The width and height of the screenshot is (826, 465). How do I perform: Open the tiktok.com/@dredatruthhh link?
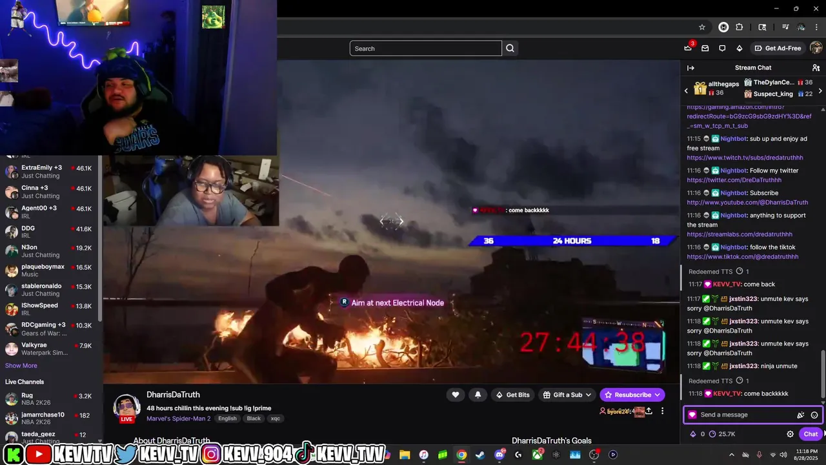click(x=743, y=256)
